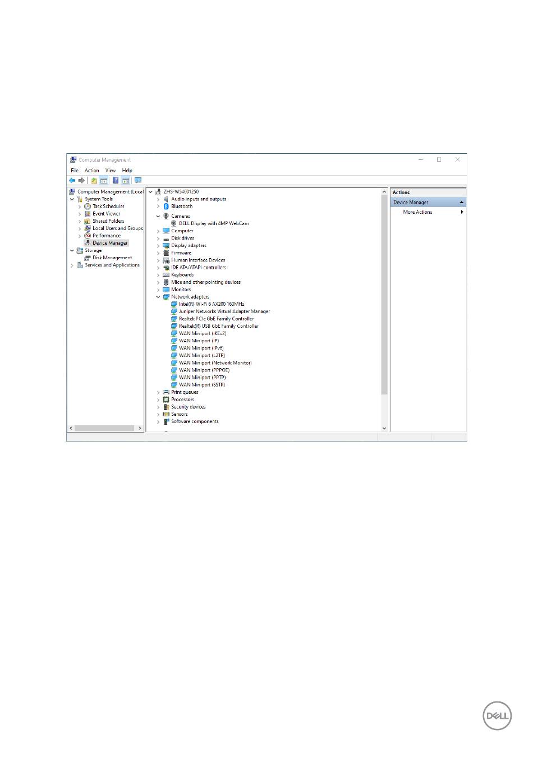
Task: Click the device list scroll-up arrow
Action: point(384,192)
